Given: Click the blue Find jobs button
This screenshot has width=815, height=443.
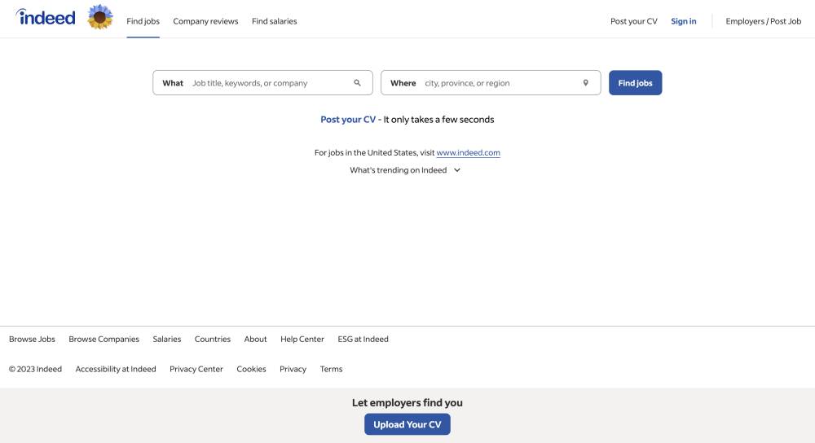Looking at the screenshot, I should 635,82.
